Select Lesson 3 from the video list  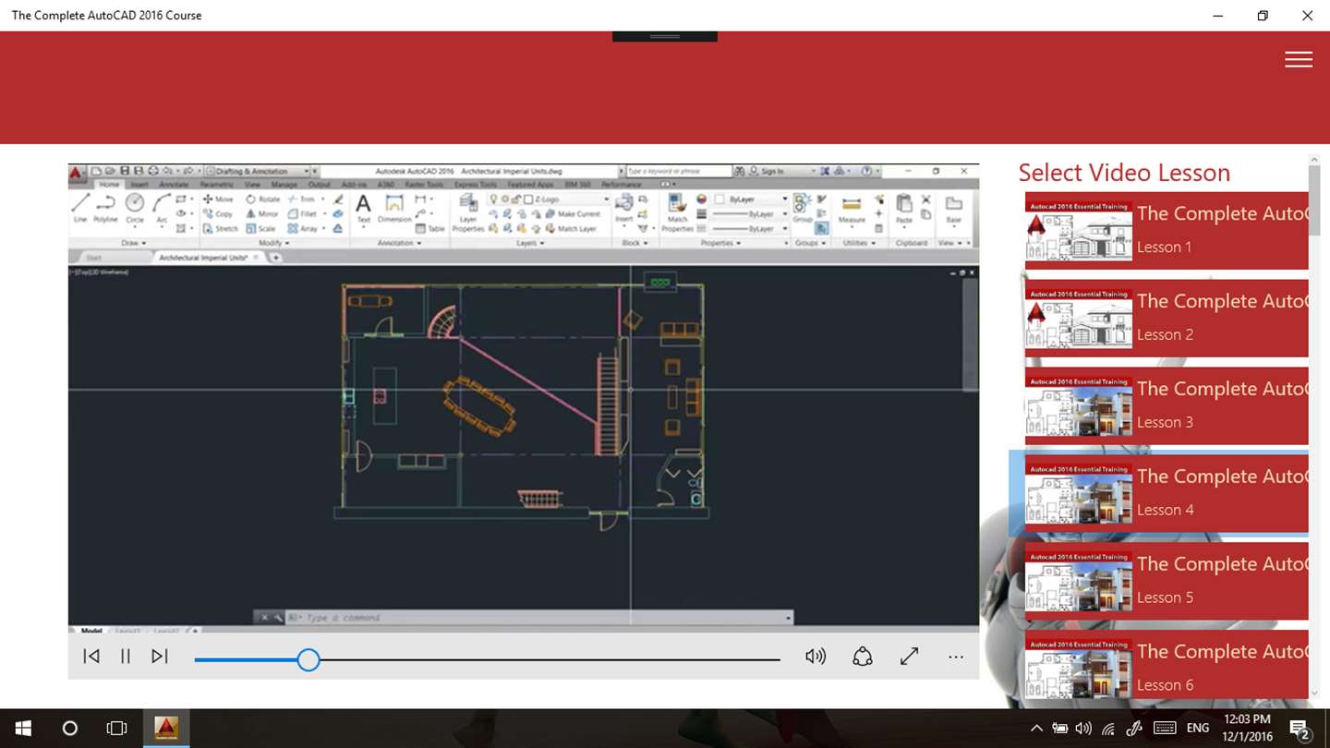point(1167,405)
